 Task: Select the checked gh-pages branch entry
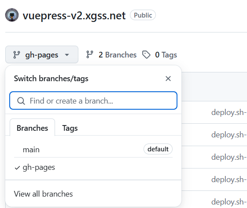click(x=93, y=168)
